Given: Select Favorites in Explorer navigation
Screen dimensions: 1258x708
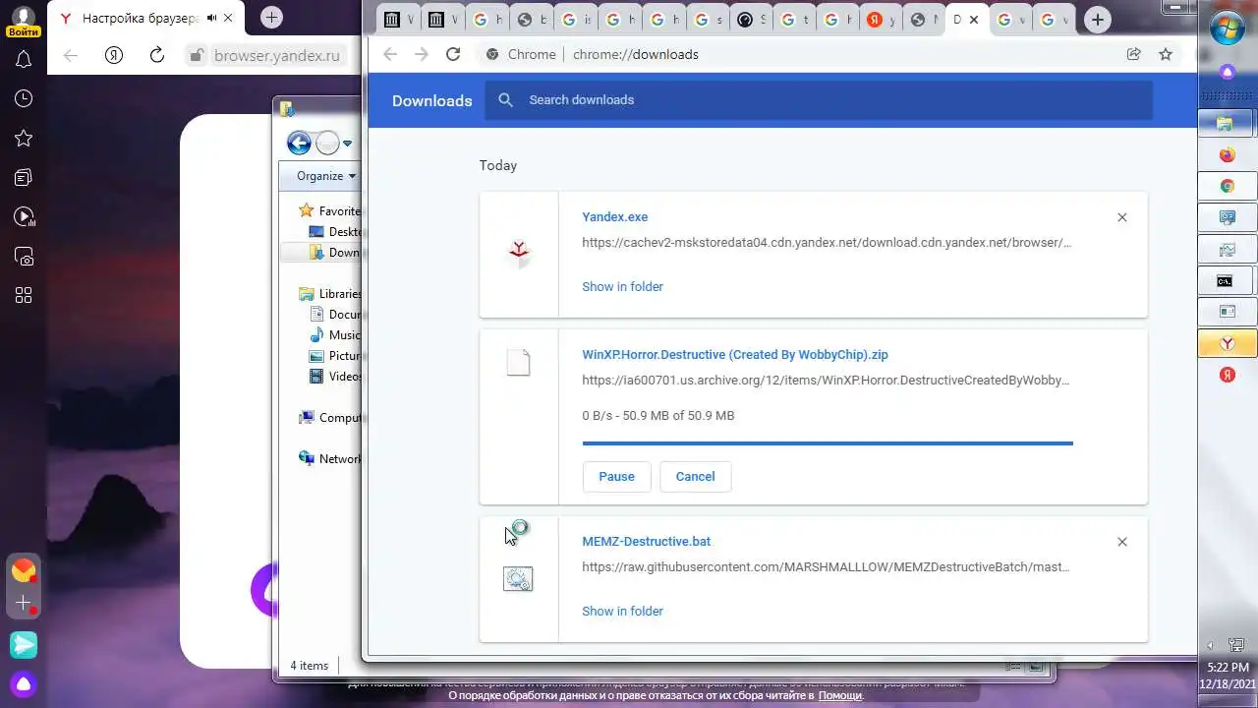Looking at the screenshot, I should [328, 210].
